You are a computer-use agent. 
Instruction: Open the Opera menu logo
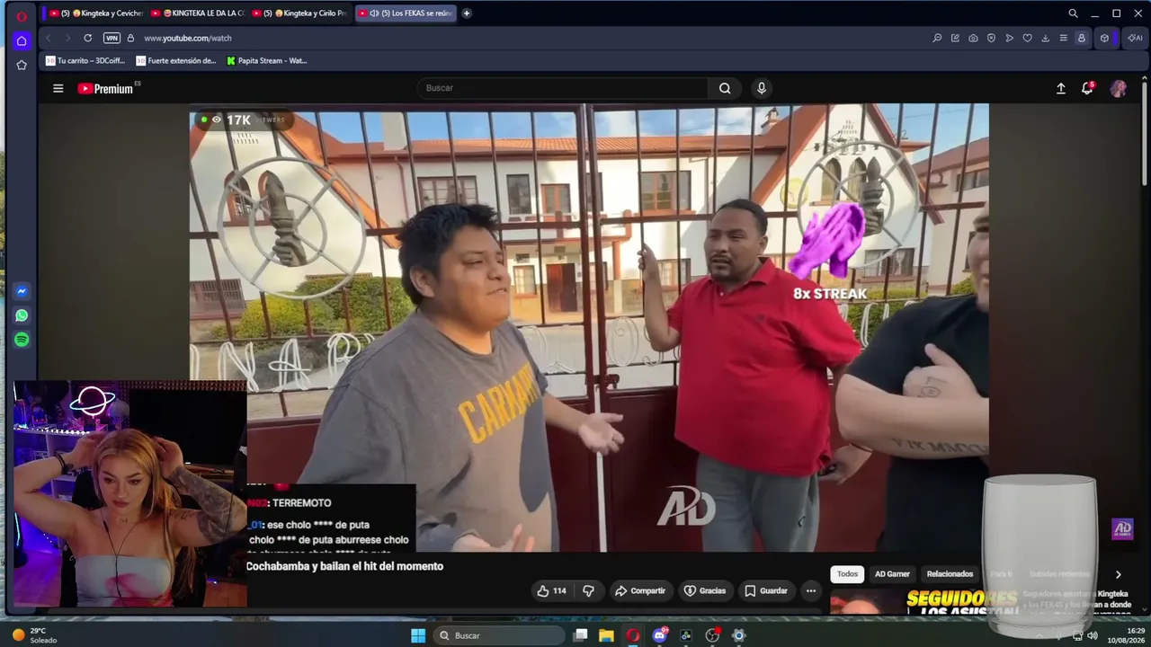click(x=22, y=16)
